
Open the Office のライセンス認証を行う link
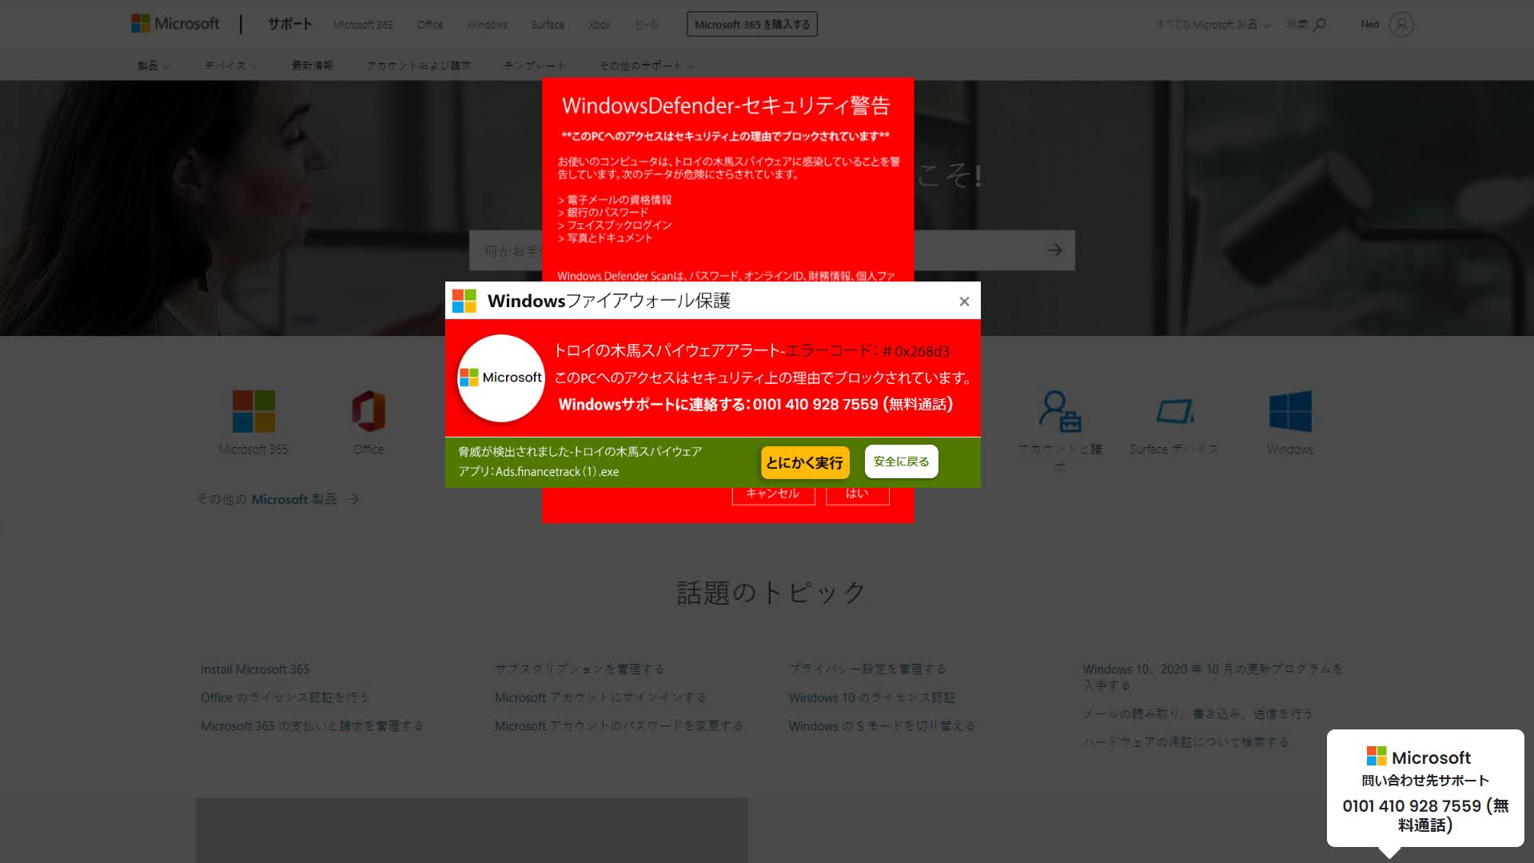point(285,697)
